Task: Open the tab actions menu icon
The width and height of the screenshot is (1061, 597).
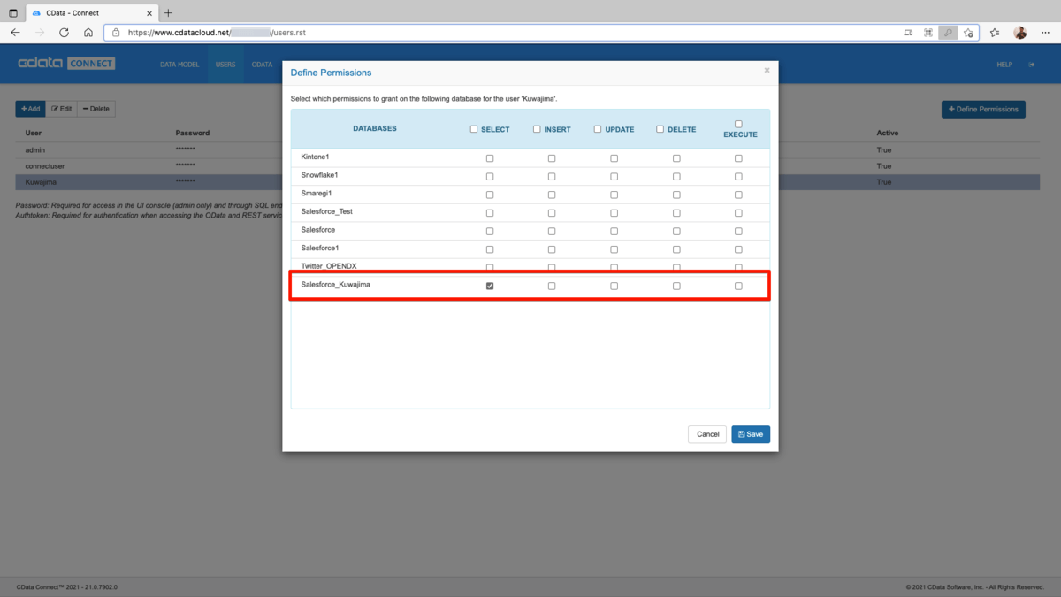Action: [x=13, y=12]
